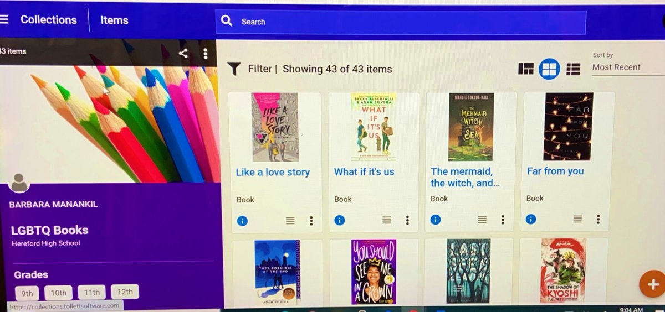Open Like a love story cover thumbnail

click(275, 128)
